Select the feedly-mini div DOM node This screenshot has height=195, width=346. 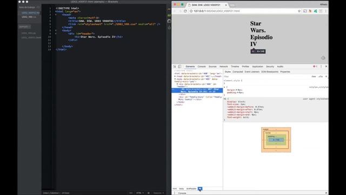click(x=200, y=98)
